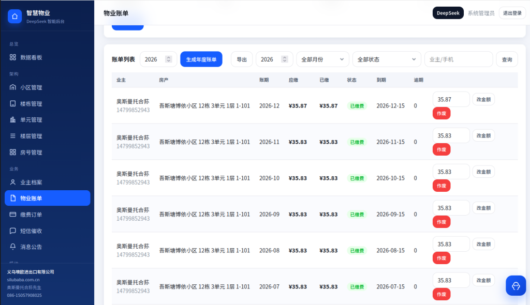Screen dimensions: 530x305
Task: Click 改金额 for the 2026-08 bill
Action: (483, 244)
